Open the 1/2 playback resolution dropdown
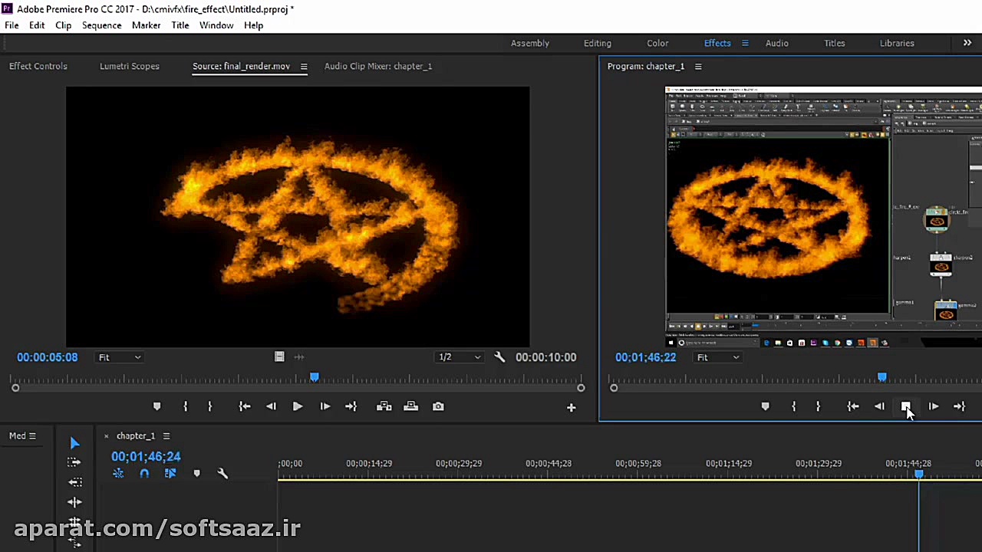Screen dimensions: 982x552 point(459,357)
